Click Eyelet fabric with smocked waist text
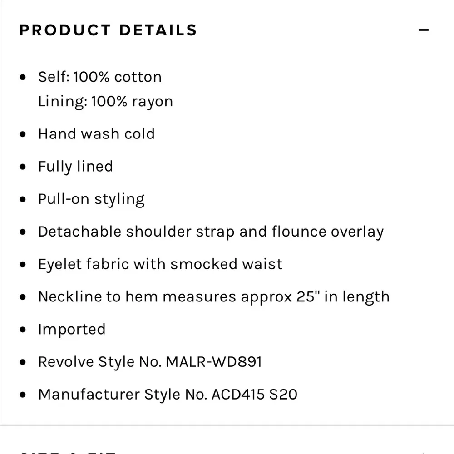 [x=160, y=264]
